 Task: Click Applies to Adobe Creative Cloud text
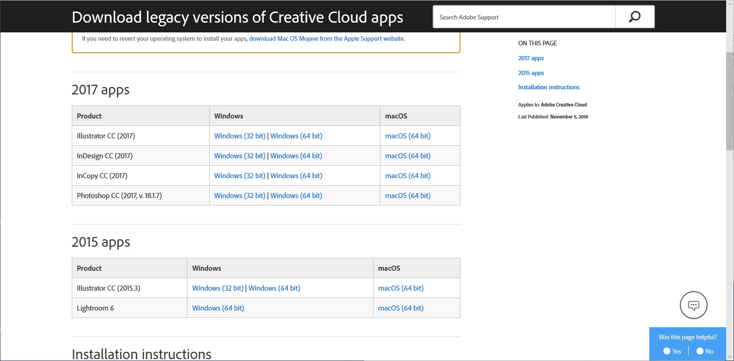[553, 105]
